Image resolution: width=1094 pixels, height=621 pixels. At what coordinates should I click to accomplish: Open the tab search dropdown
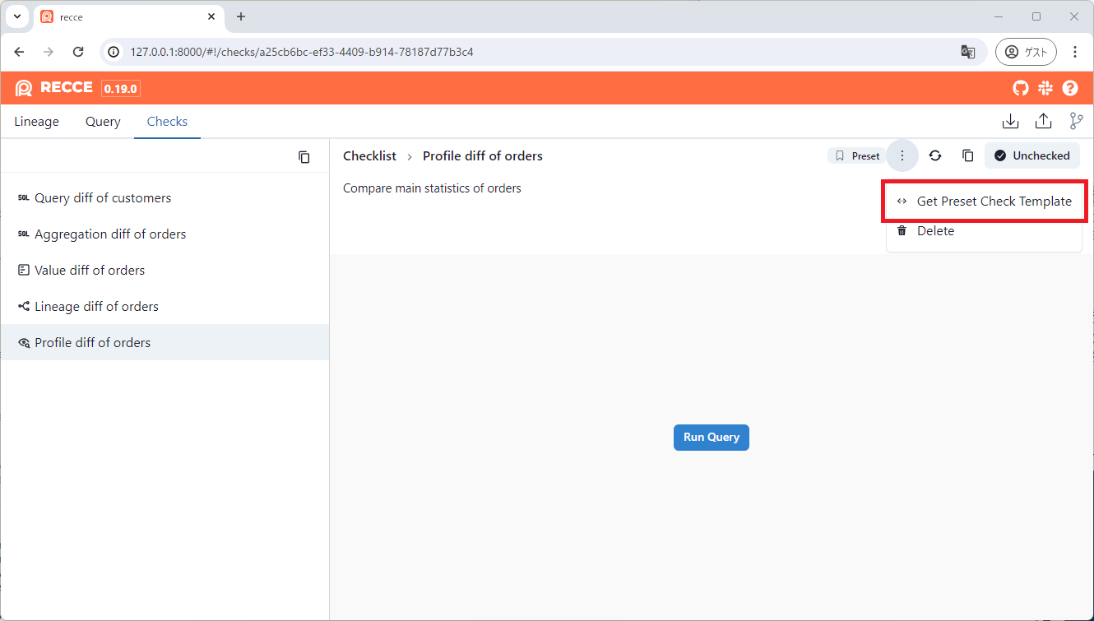16,16
